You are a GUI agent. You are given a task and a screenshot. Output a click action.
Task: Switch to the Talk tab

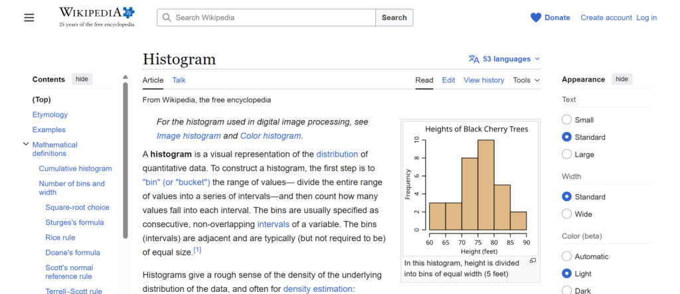pos(179,80)
